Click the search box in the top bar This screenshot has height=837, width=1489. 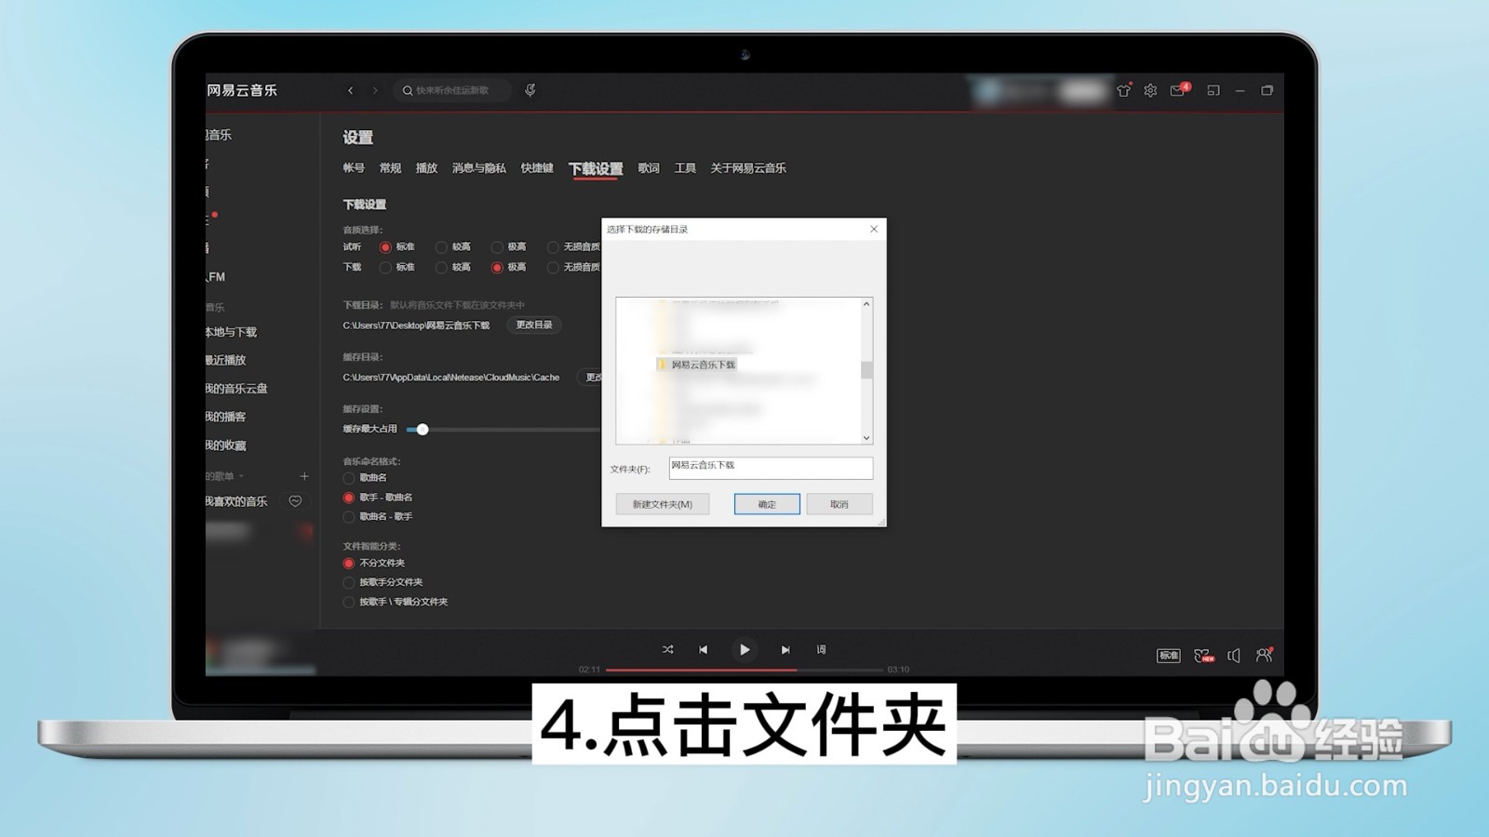(451, 90)
